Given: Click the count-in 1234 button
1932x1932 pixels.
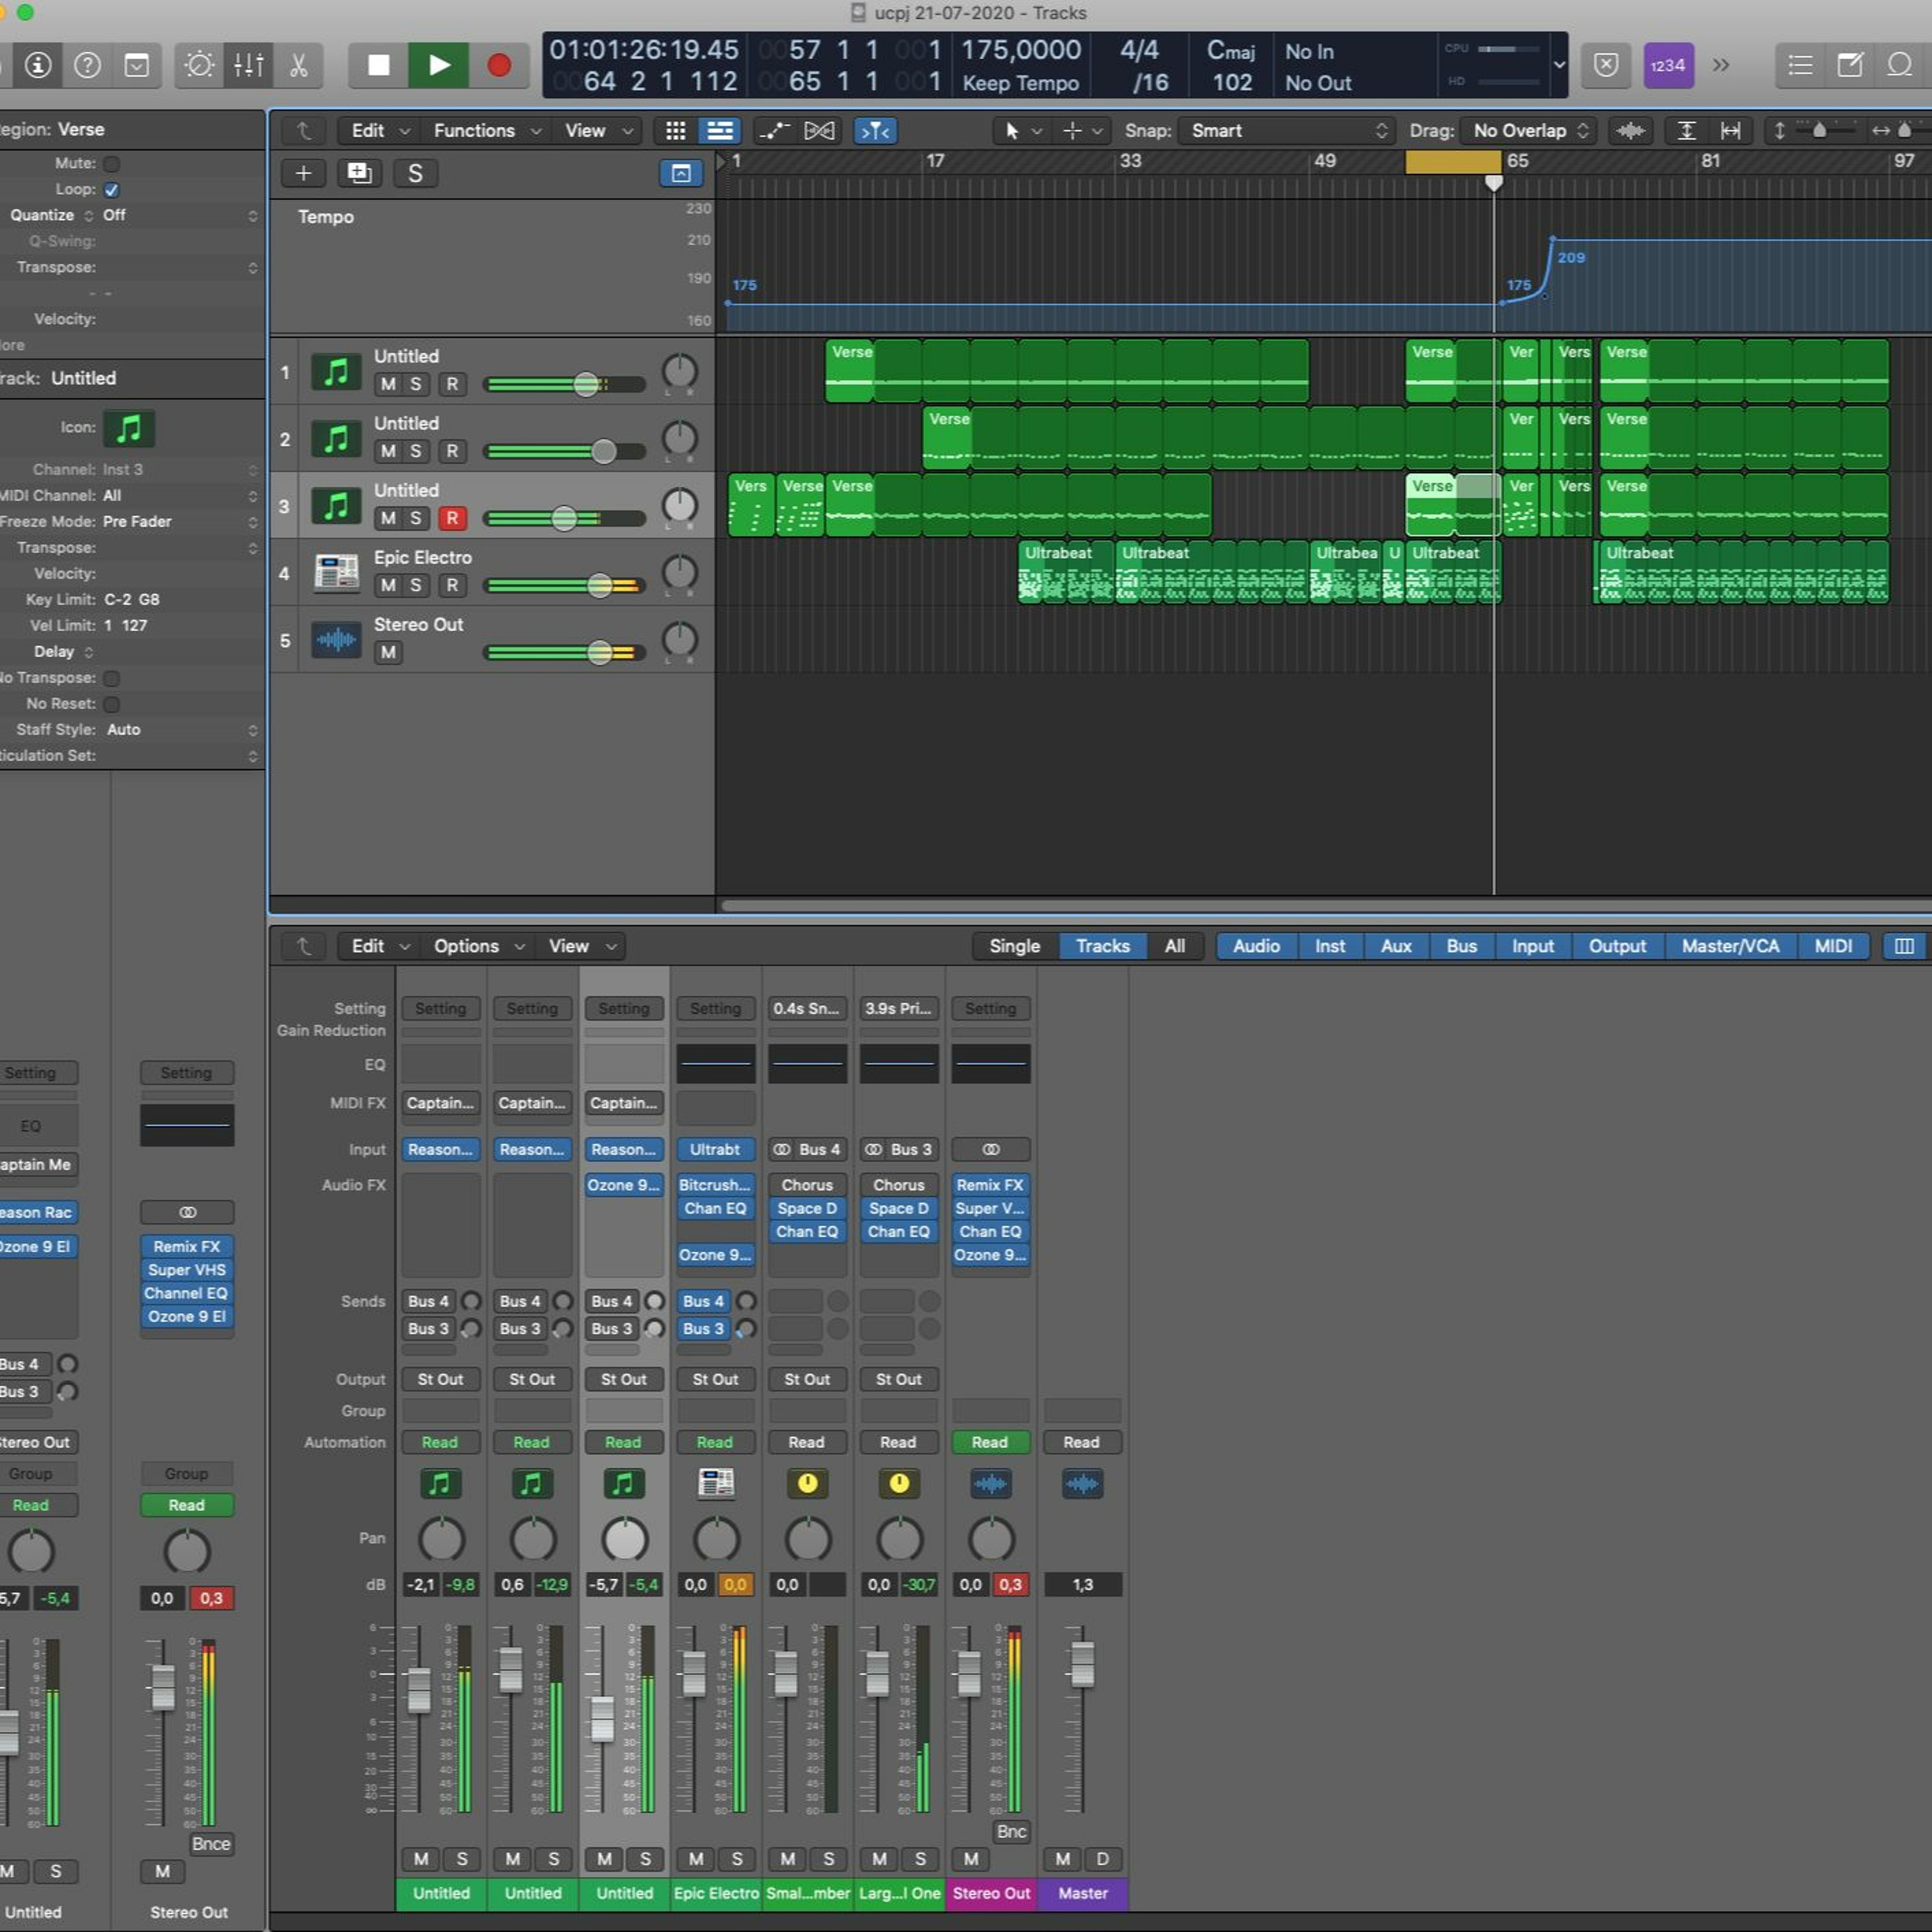Looking at the screenshot, I should [x=1667, y=65].
